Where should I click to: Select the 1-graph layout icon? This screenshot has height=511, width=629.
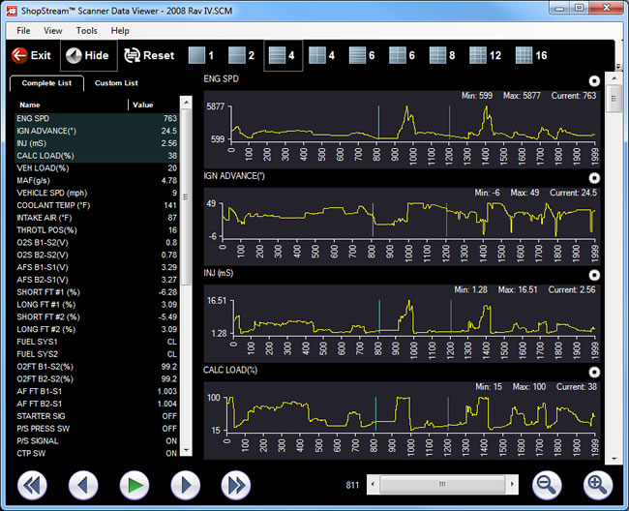(201, 55)
